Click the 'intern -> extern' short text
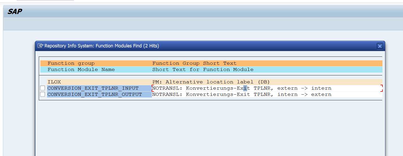This screenshot has height=156, width=403. point(304,94)
